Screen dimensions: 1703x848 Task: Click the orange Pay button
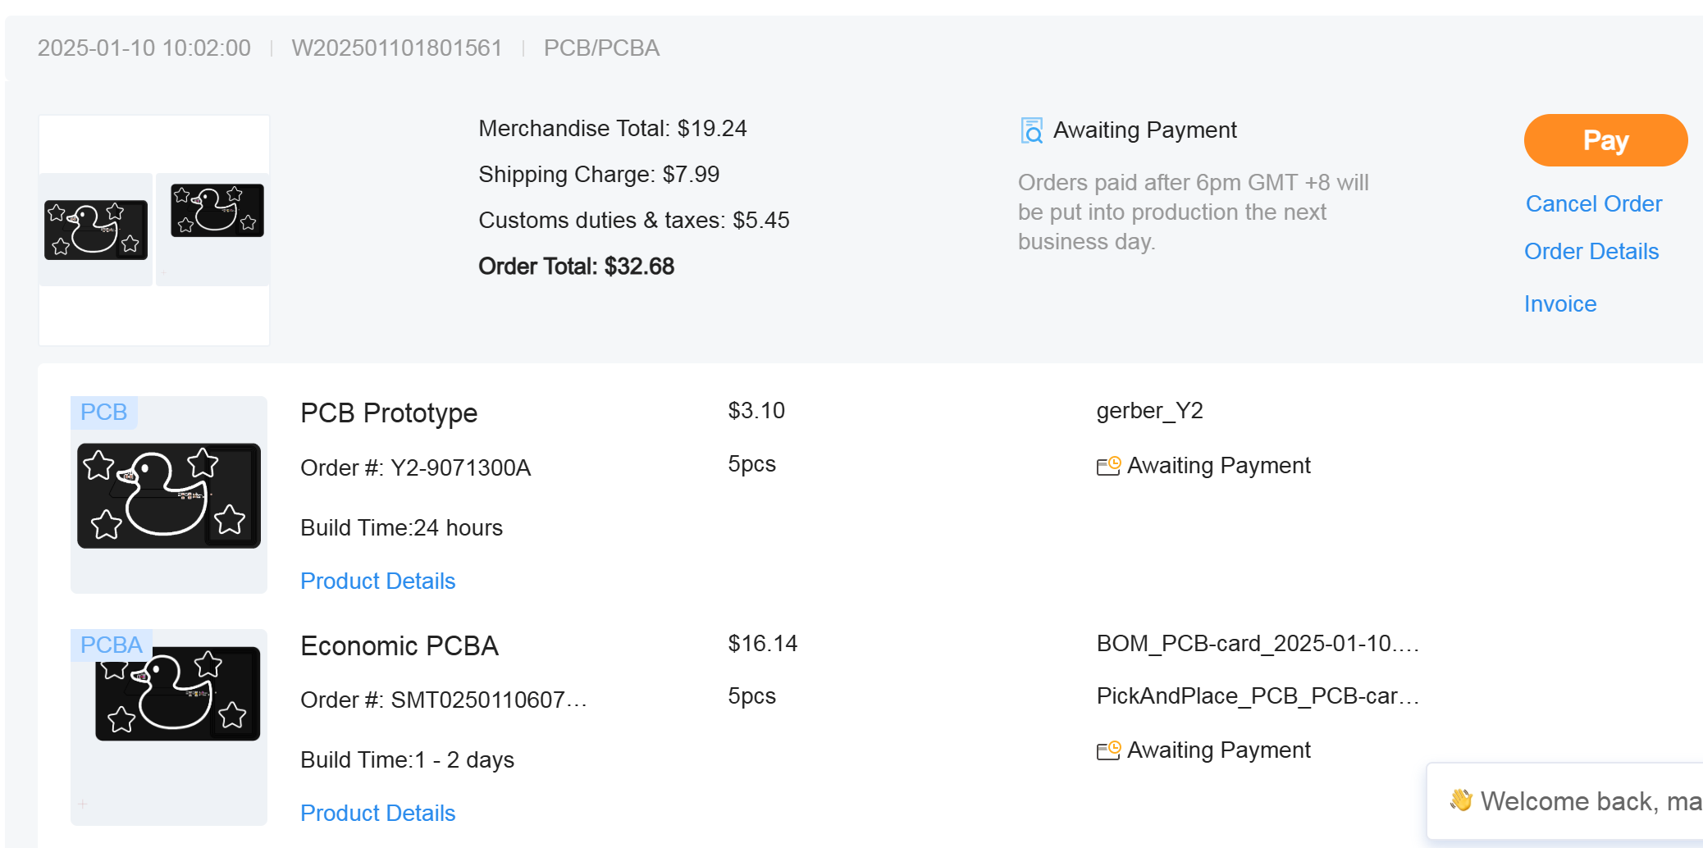click(1605, 140)
